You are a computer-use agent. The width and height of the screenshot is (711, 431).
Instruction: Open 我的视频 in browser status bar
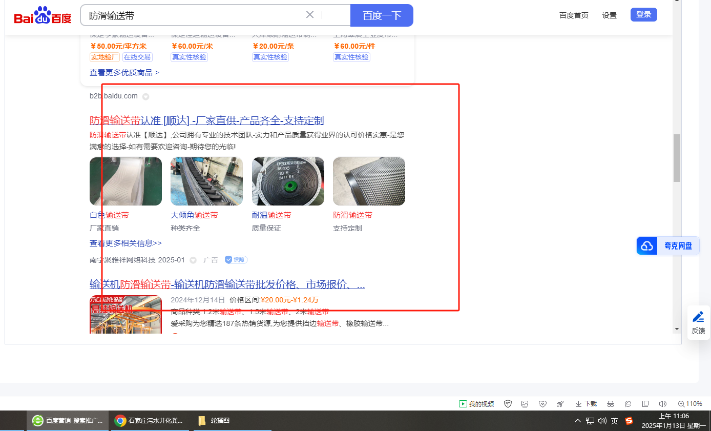point(477,404)
